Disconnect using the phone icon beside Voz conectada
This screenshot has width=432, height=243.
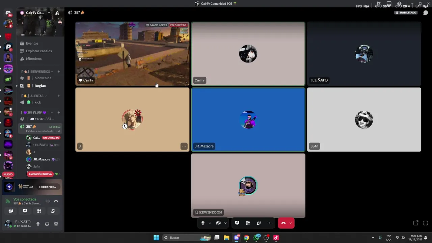[x=56, y=201]
